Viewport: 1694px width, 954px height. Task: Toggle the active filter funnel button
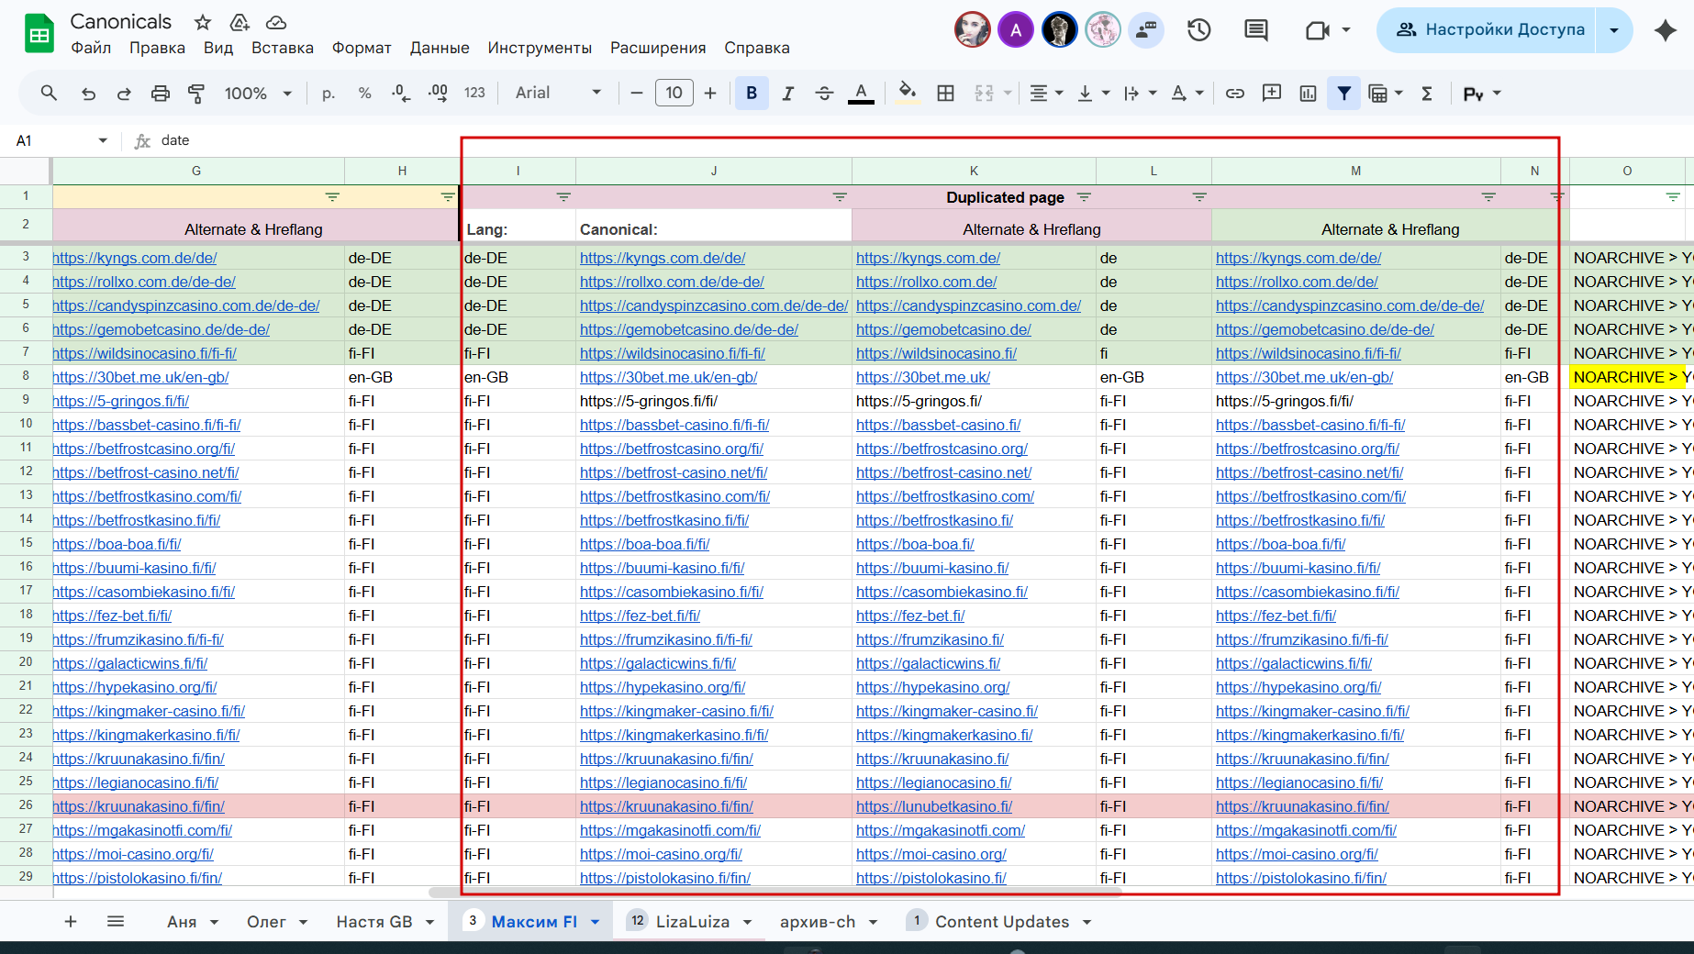pos(1343,94)
